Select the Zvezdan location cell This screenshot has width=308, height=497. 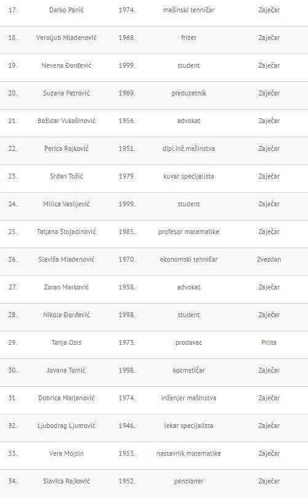pos(269,259)
